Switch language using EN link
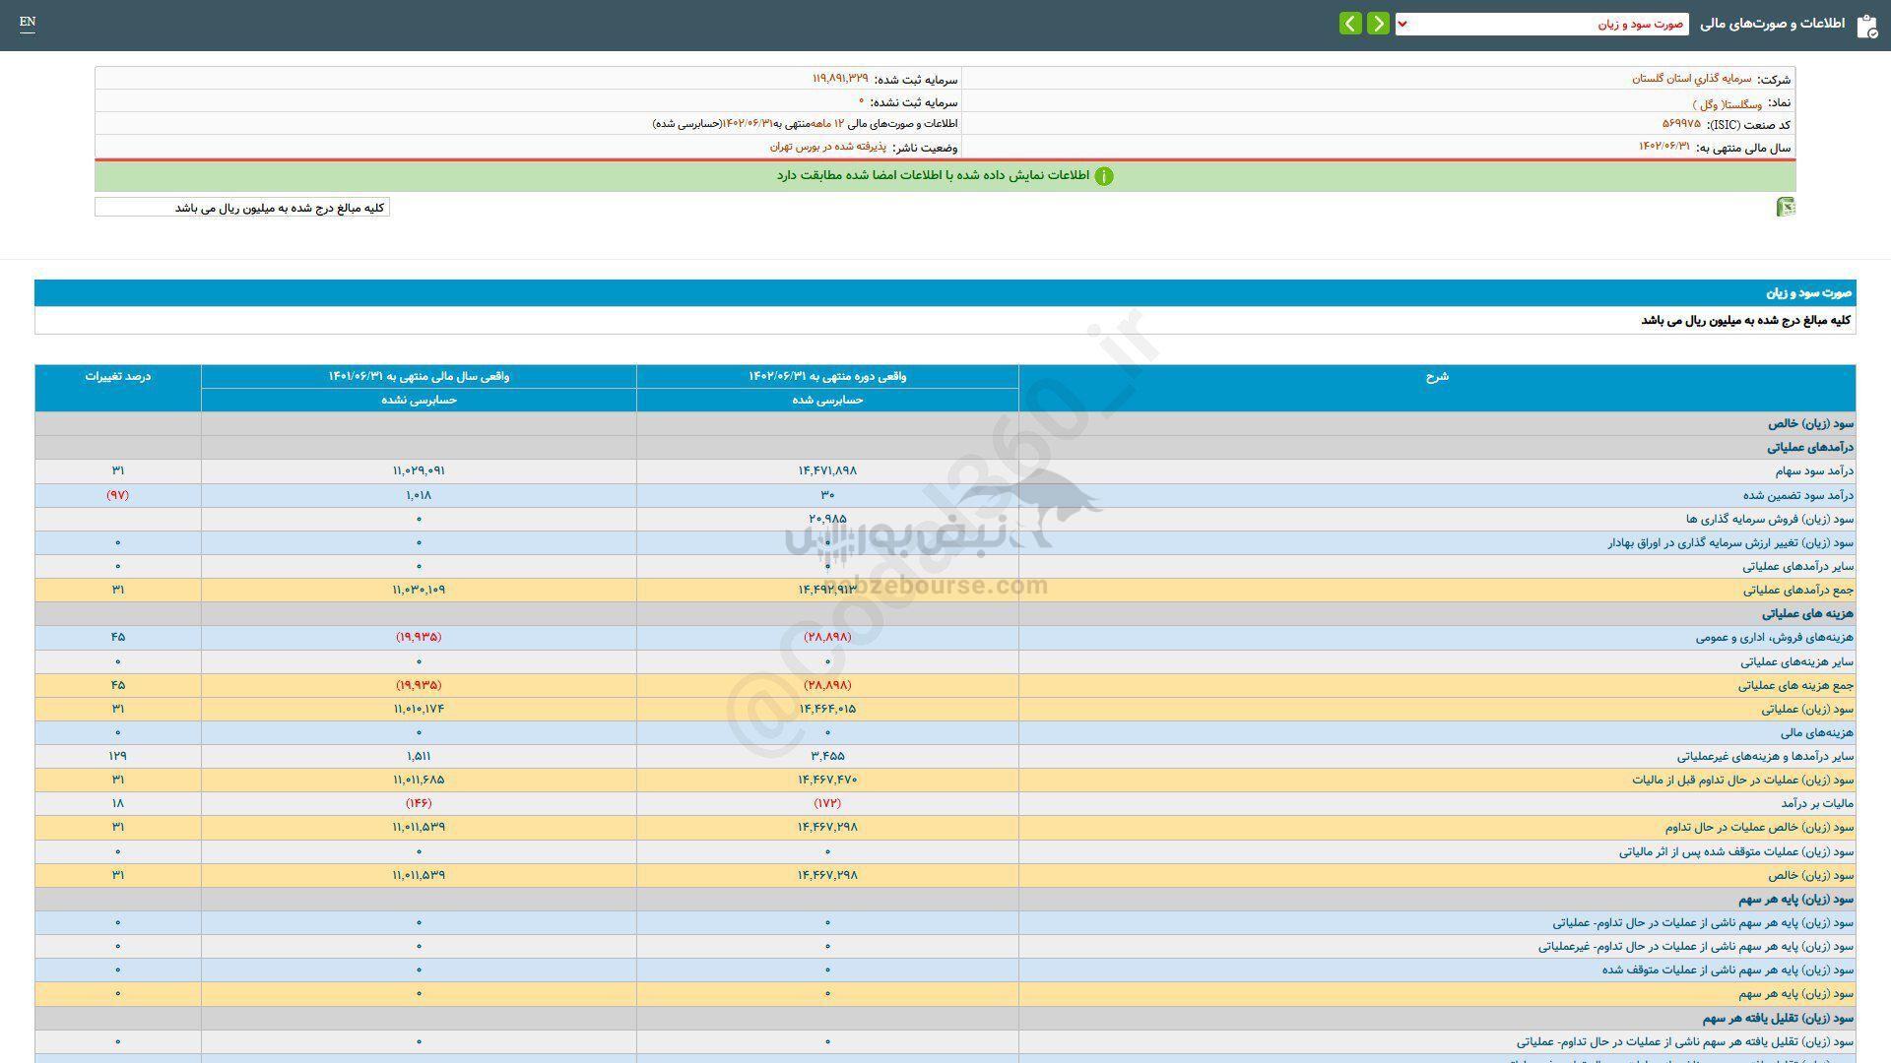The height and width of the screenshot is (1063, 1891). pos(28,22)
